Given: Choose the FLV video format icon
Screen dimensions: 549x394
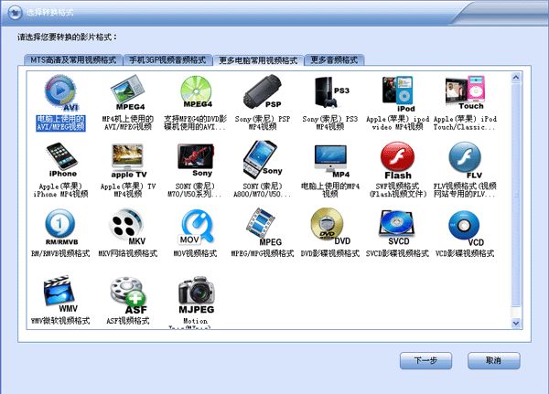Looking at the screenshot, I should pos(463,159).
